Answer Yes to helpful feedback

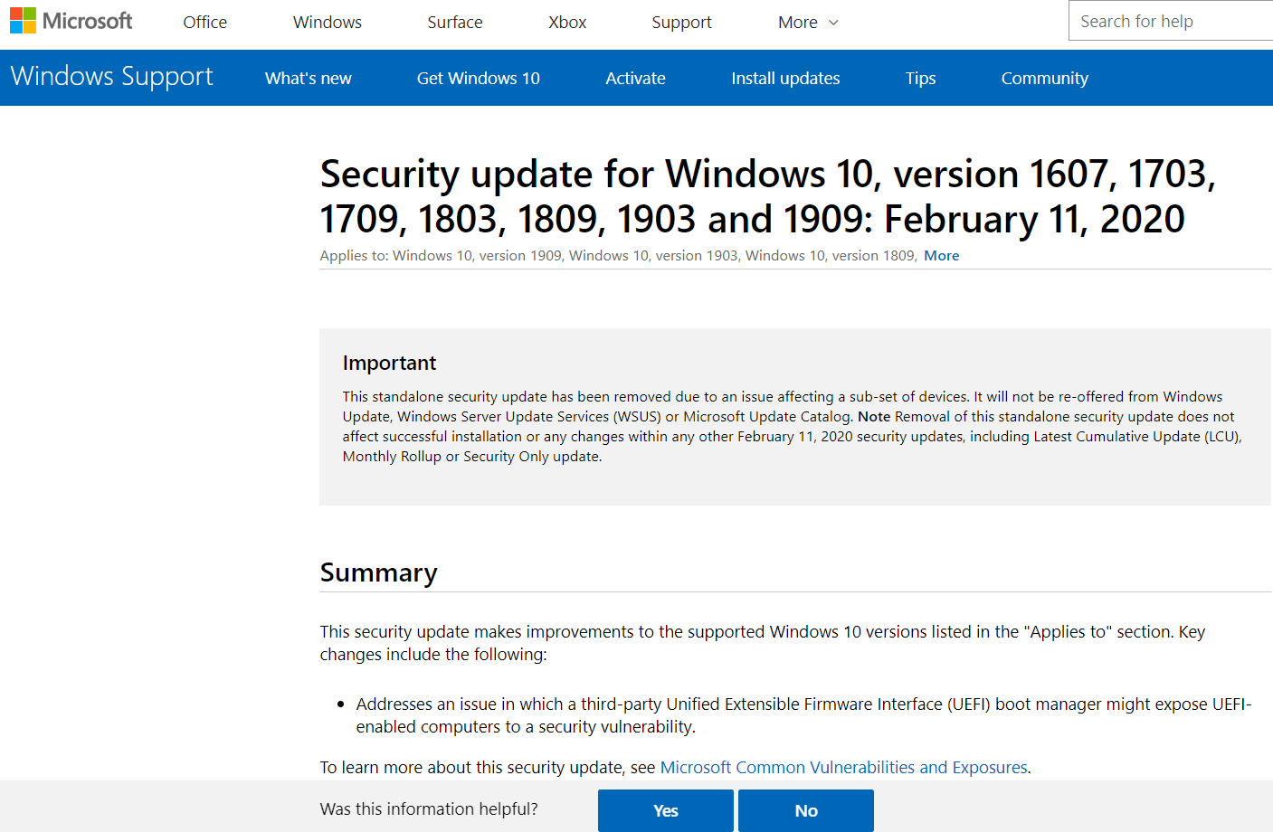[666, 810]
